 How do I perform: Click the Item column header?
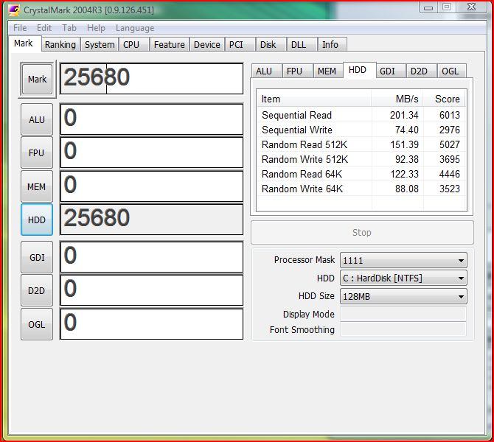(x=314, y=99)
